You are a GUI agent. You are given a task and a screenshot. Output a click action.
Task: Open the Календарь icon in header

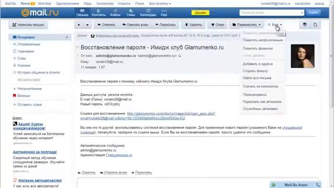pos(148,13)
